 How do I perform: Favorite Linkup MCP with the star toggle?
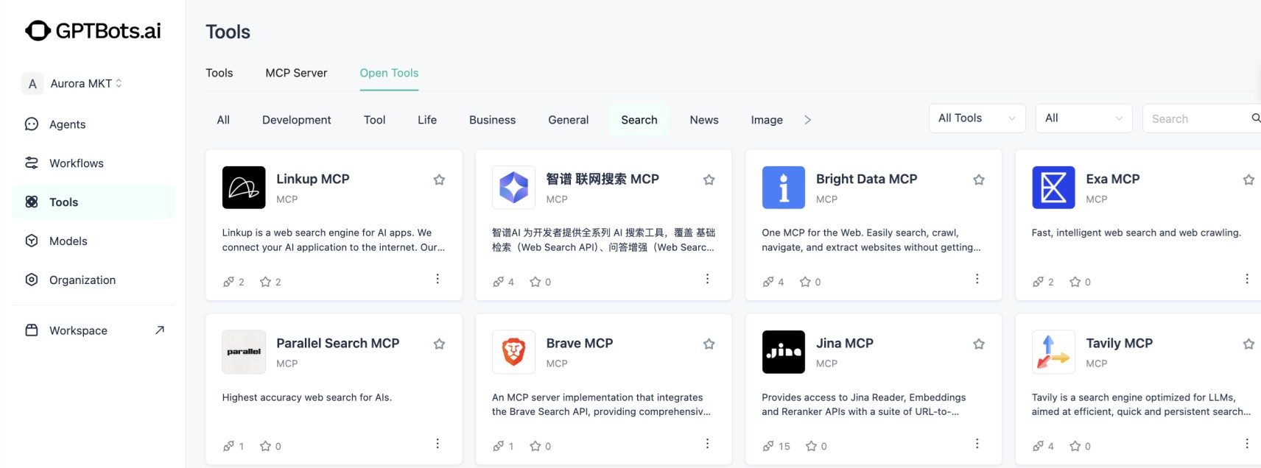[x=439, y=180]
